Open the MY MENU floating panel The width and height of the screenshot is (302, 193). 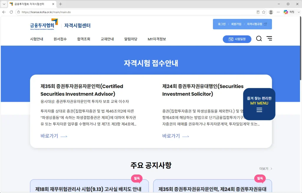pos(259,104)
